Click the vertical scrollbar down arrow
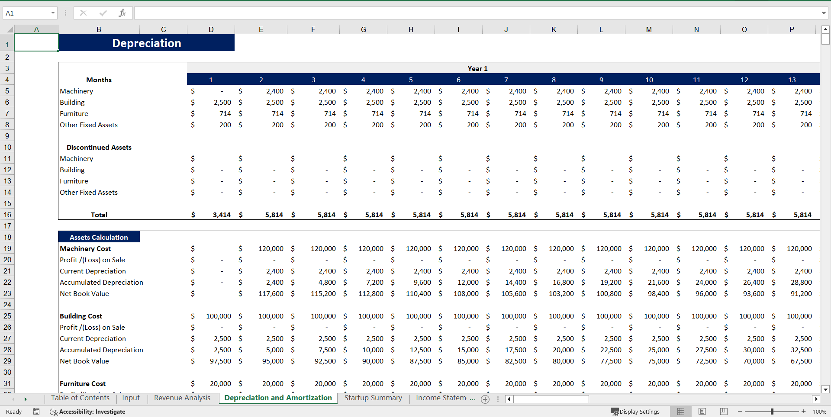831x418 pixels. coord(825,389)
